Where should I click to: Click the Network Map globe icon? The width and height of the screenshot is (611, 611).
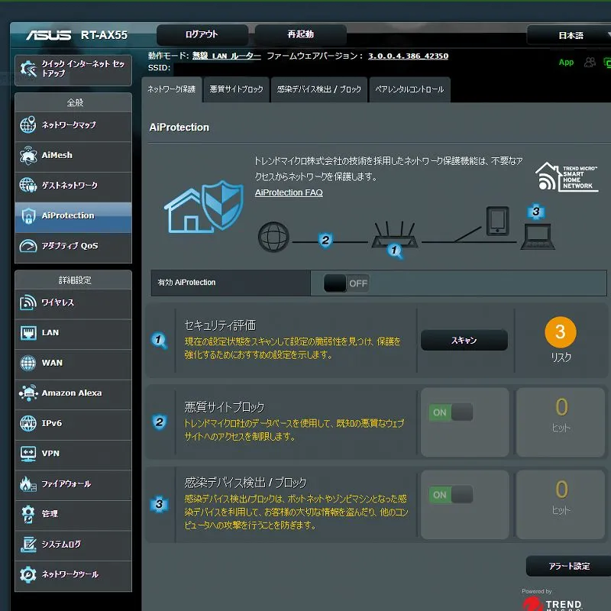pos(28,125)
